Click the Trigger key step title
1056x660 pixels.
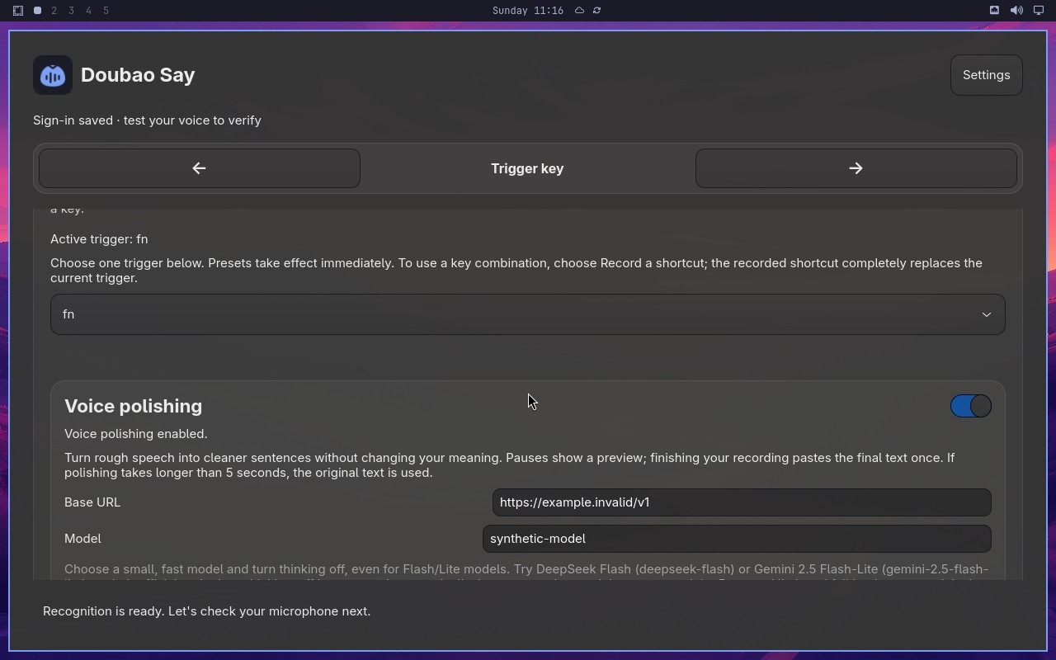[x=527, y=168]
